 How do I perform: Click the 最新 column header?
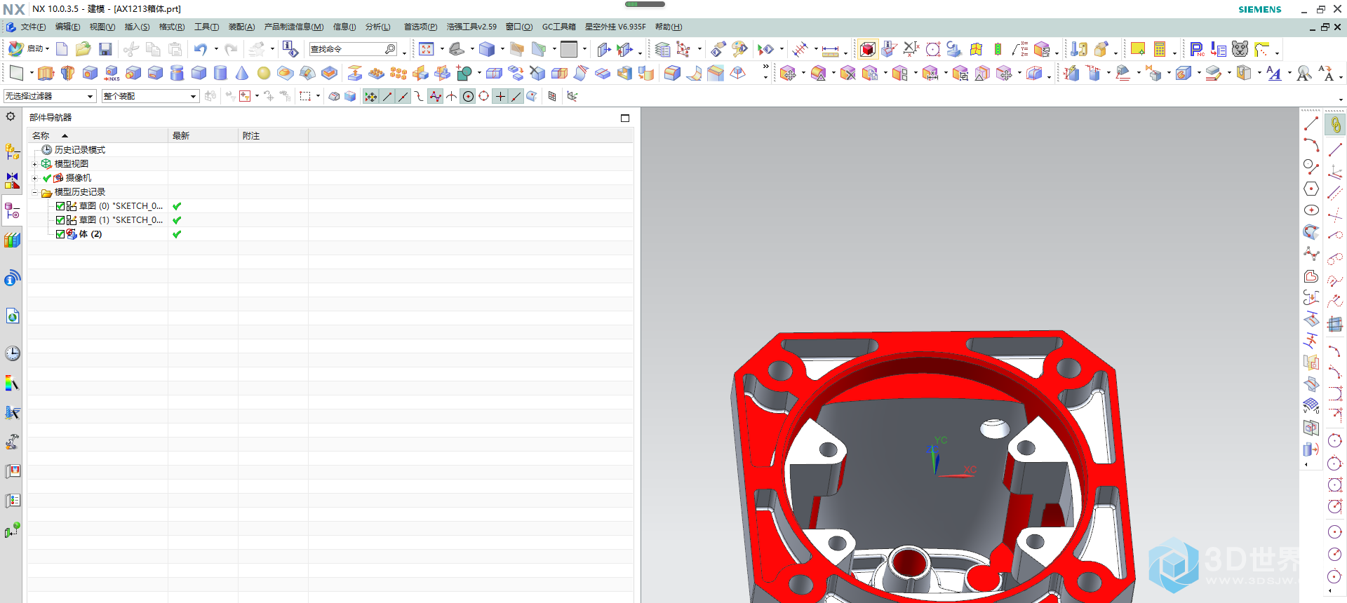pyautogui.click(x=203, y=135)
